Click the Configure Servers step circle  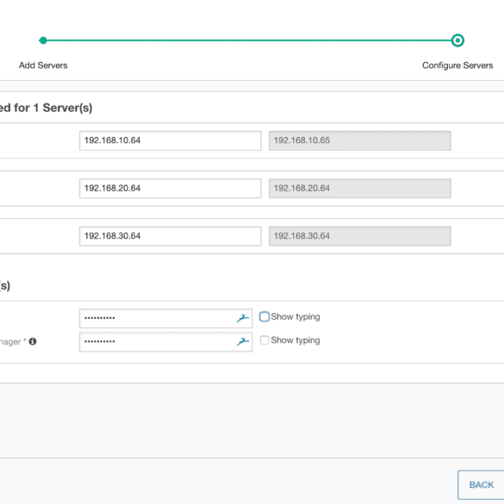click(x=457, y=40)
